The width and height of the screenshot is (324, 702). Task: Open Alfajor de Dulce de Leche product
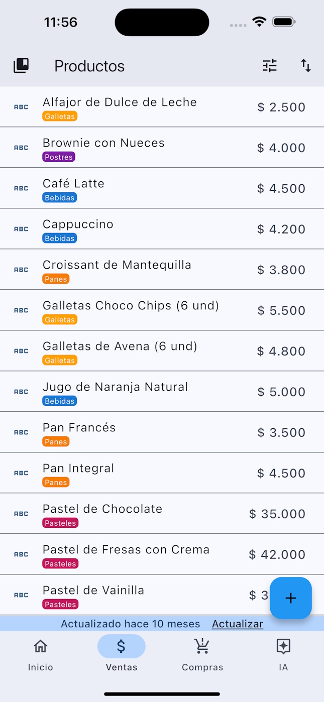[x=120, y=102]
